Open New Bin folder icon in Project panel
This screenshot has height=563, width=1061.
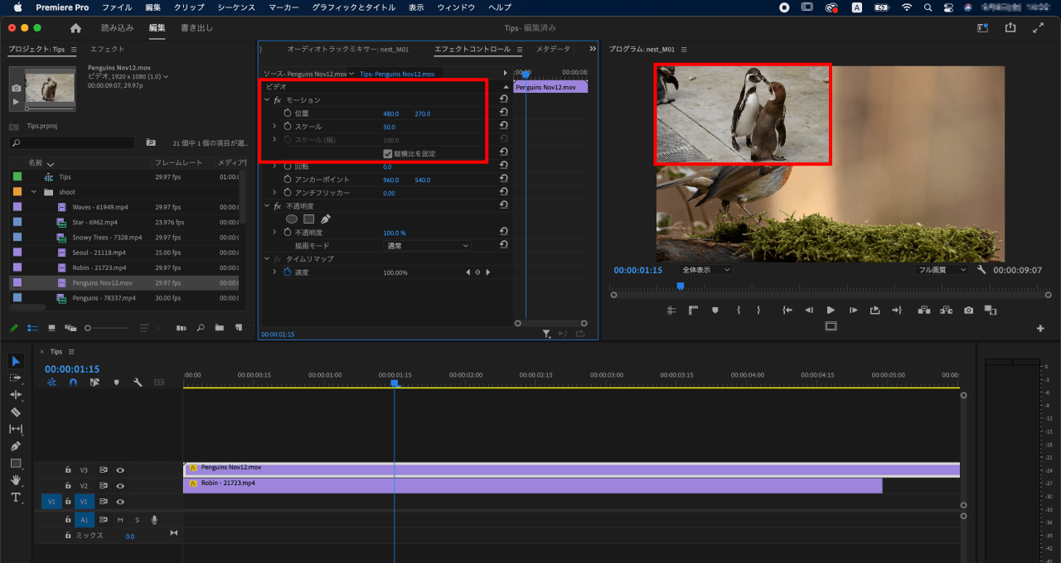click(x=219, y=328)
